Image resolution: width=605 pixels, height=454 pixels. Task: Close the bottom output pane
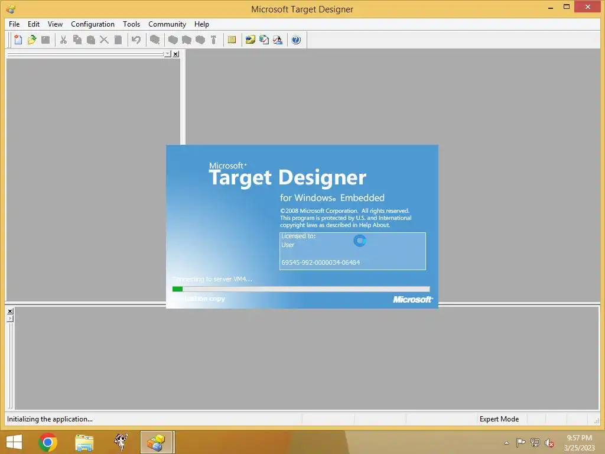tap(10, 311)
